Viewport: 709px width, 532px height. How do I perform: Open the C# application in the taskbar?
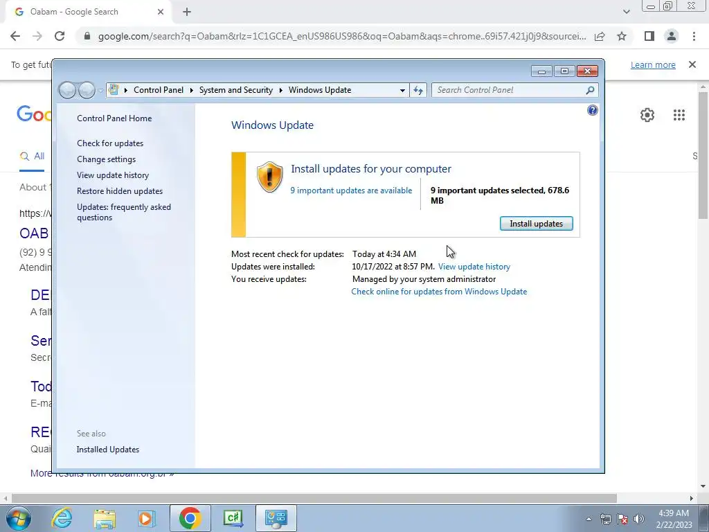pyautogui.click(x=233, y=518)
